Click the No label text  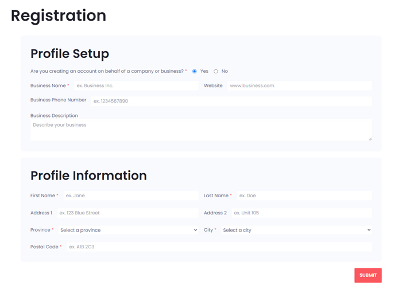click(x=225, y=71)
